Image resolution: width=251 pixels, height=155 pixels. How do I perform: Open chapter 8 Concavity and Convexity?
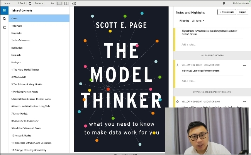click(x=39, y=121)
